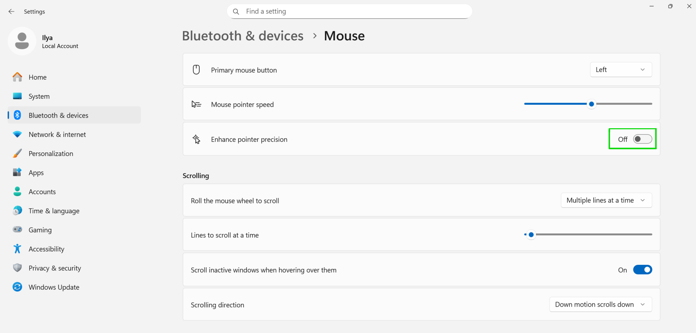Click the Personalization paintbrush icon
The height and width of the screenshot is (333, 696).
[17, 154]
